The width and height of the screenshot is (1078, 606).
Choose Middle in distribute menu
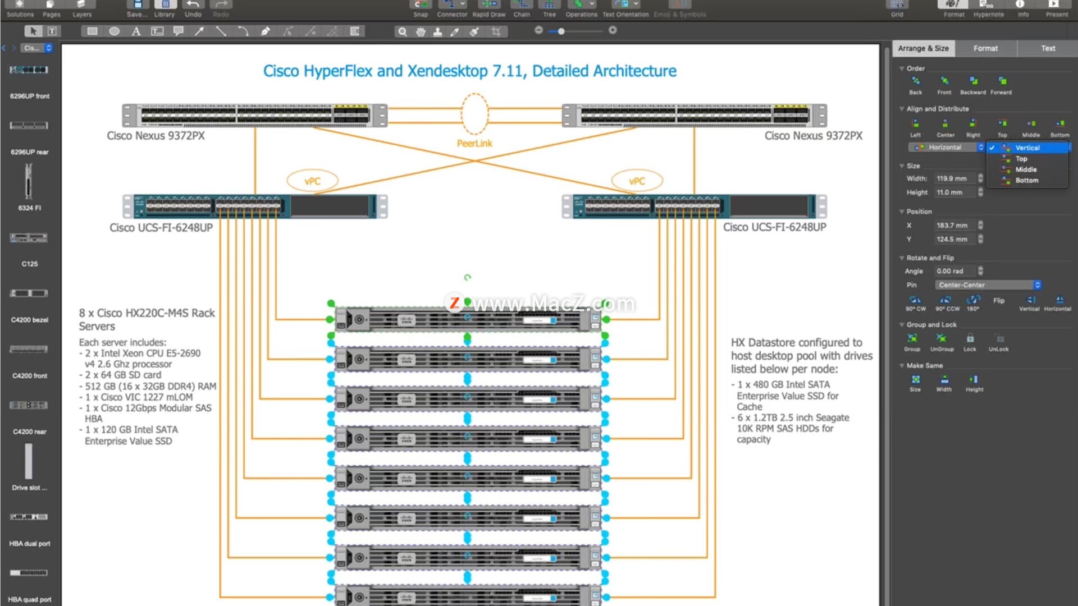(x=1027, y=169)
